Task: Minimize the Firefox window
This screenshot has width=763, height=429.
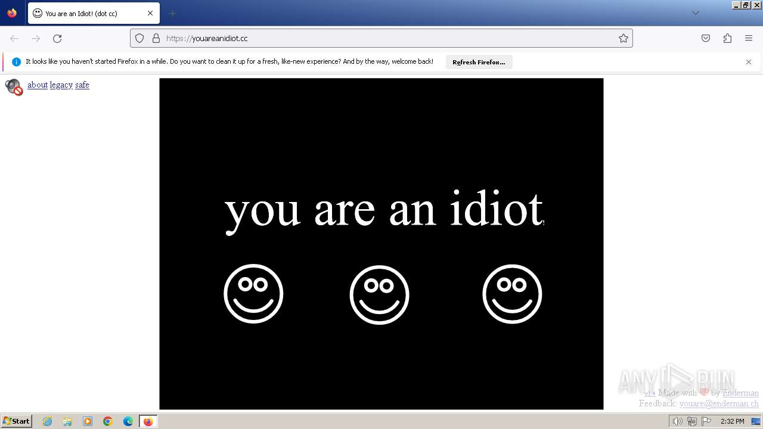Action: pyautogui.click(x=736, y=5)
